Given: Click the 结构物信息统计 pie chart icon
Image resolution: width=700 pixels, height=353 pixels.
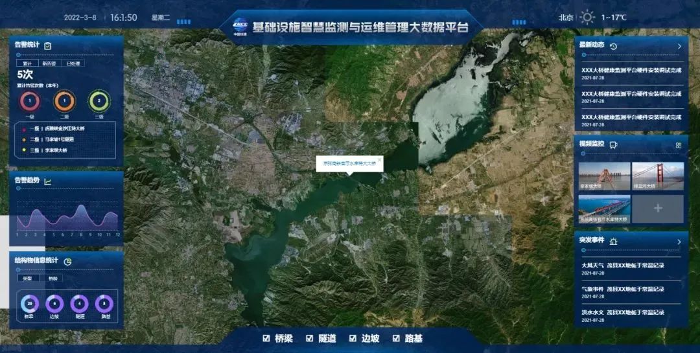Looking at the screenshot, I should coord(67,261).
